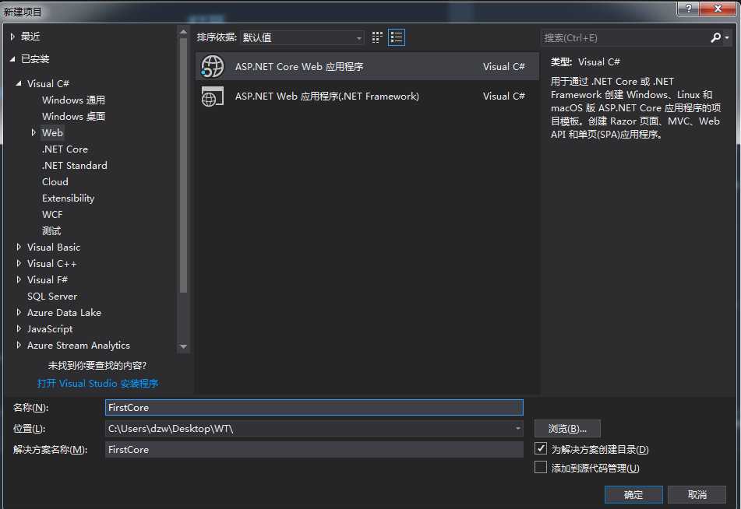Click the category tree scrollbar thumb
The width and height of the screenshot is (741, 509).
(183, 165)
